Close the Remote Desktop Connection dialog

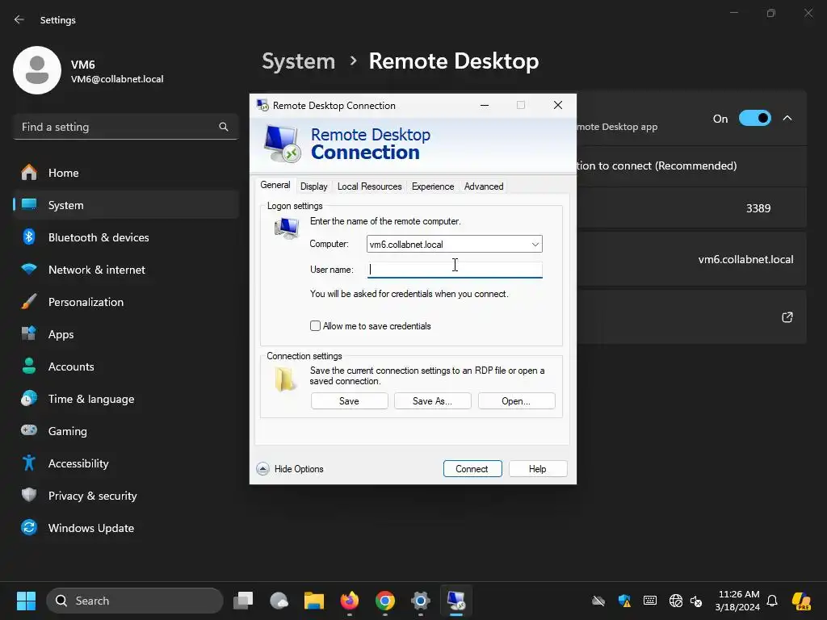click(x=558, y=105)
